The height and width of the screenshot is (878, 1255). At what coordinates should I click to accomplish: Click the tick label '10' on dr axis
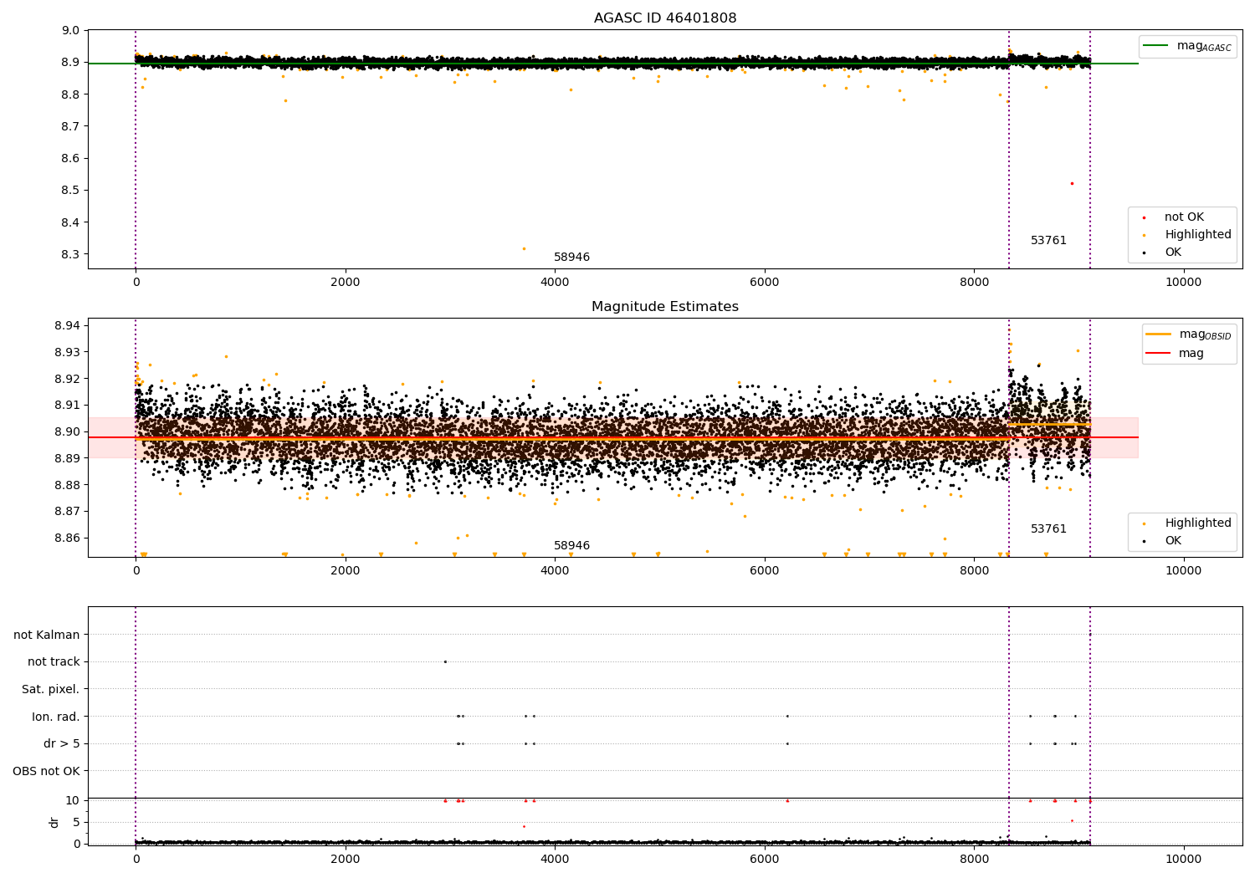pos(73,801)
